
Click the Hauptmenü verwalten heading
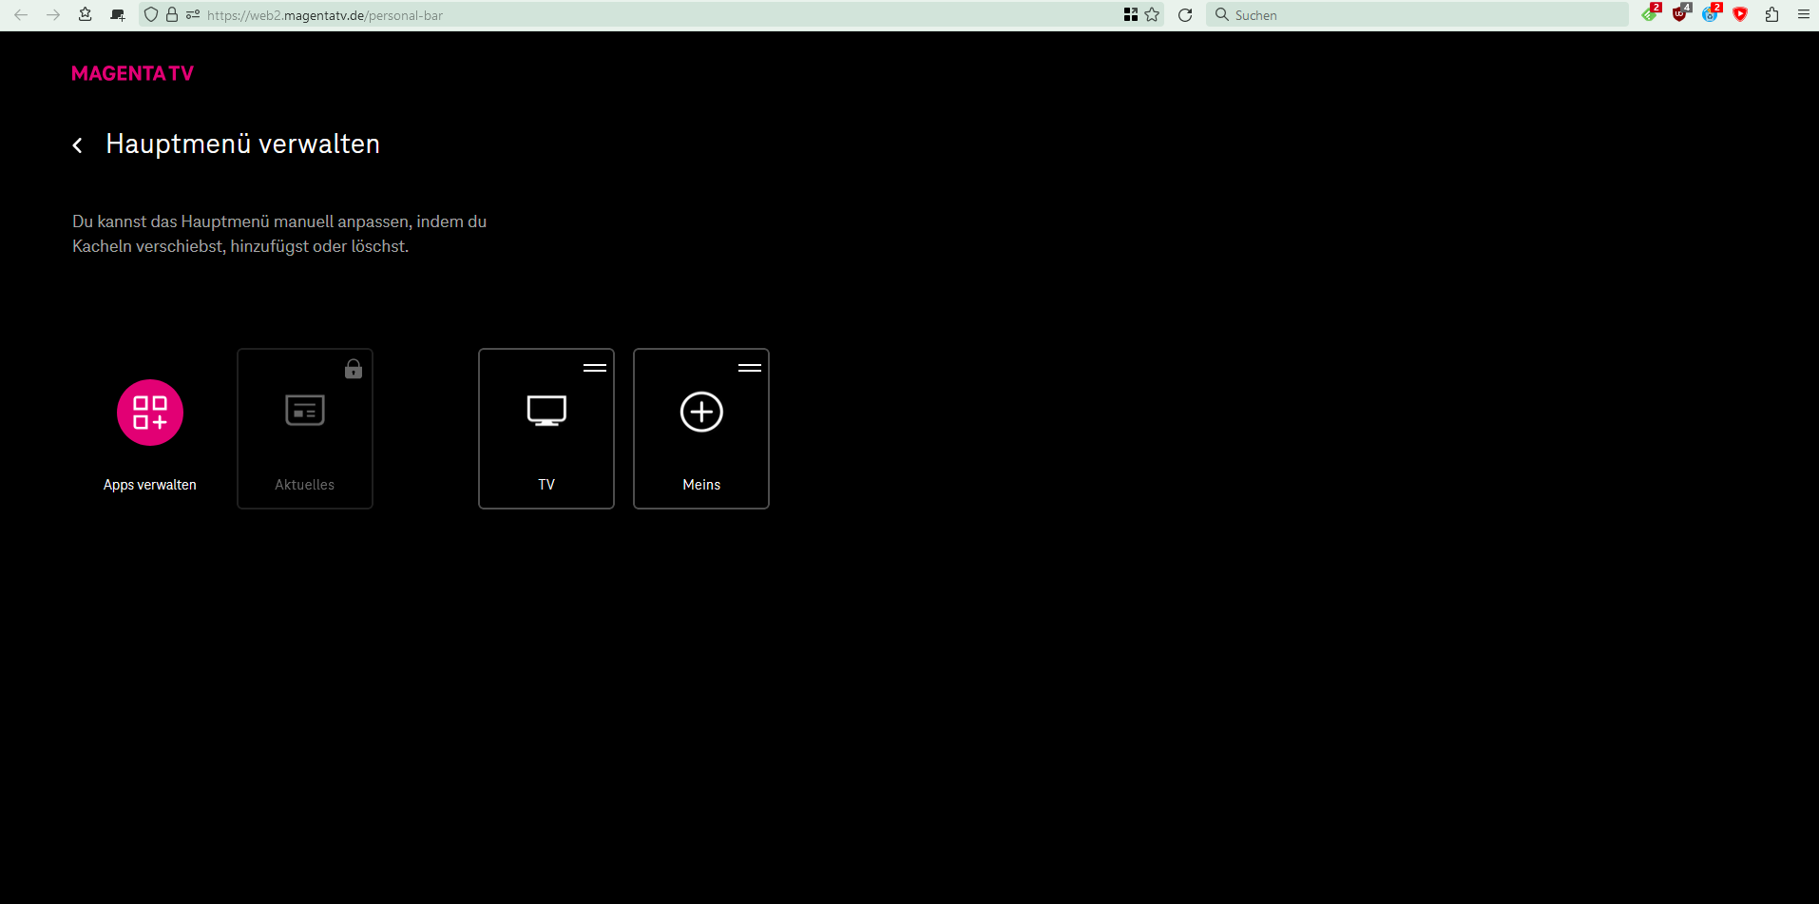tap(242, 144)
